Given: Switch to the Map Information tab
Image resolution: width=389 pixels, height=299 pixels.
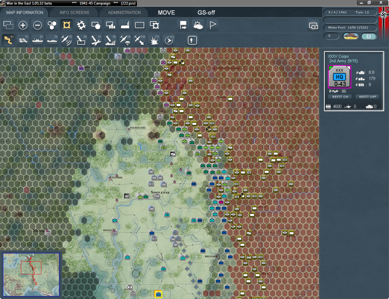Looking at the screenshot, I should click(25, 13).
